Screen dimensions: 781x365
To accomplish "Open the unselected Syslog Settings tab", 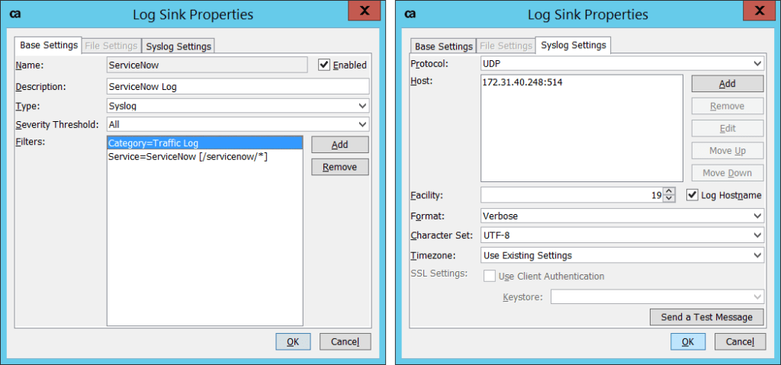I will coord(179,46).
